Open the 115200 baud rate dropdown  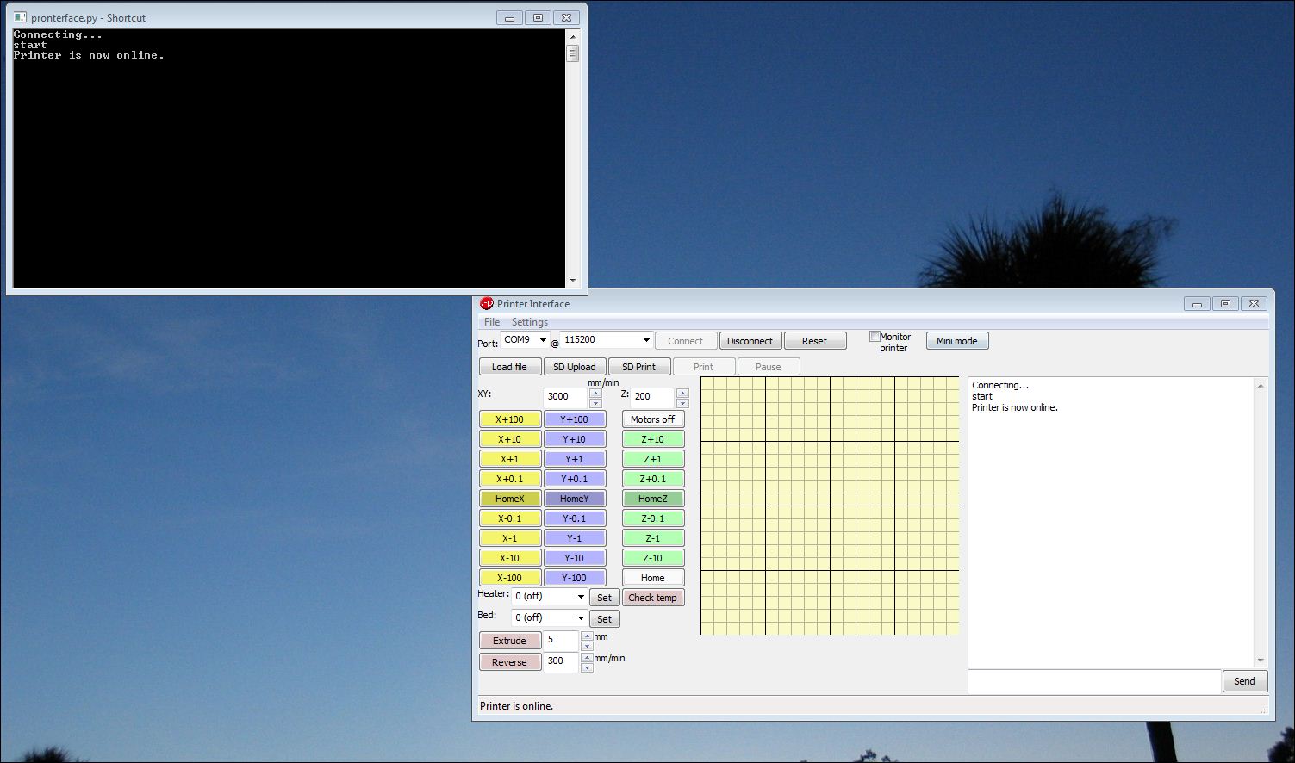[x=646, y=340]
